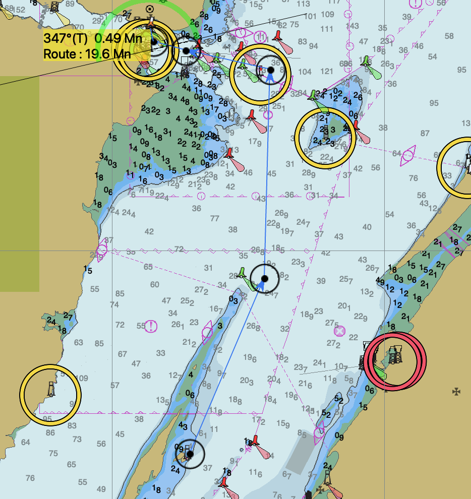Click the black cross symbol on the eastern land
The image size is (471, 499).
tap(457, 391)
